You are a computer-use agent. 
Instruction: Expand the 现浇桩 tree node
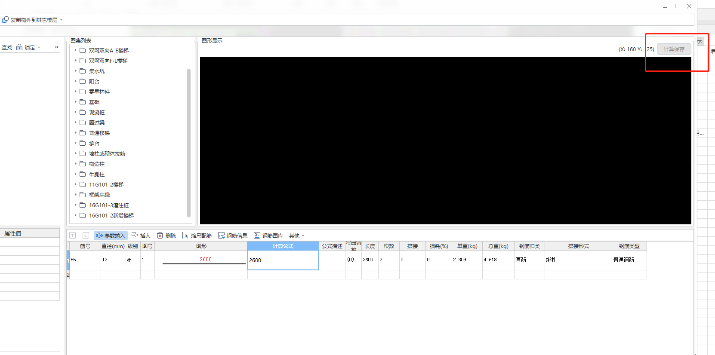75,112
